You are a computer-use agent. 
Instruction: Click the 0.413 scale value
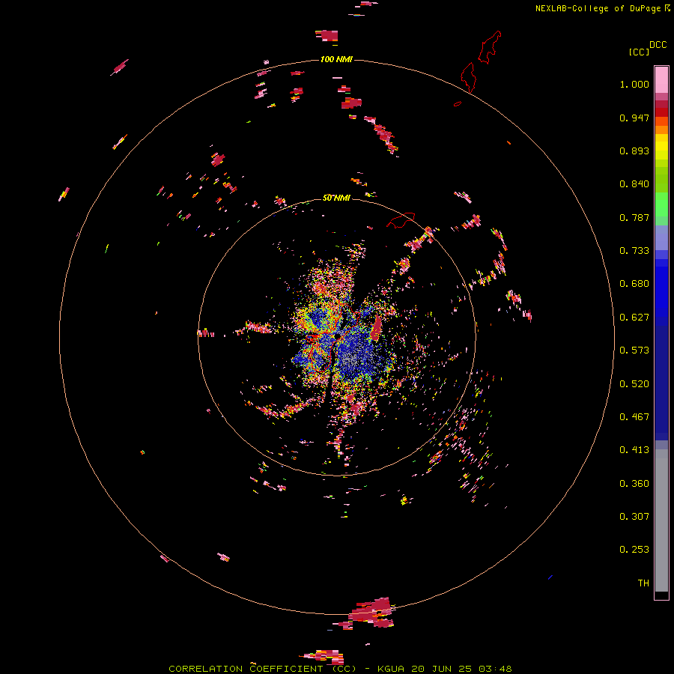coord(634,450)
